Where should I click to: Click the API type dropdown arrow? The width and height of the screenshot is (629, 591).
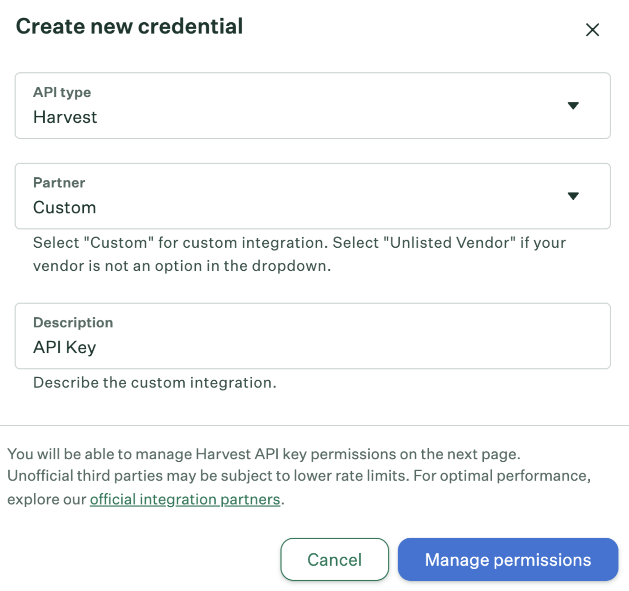tap(573, 105)
